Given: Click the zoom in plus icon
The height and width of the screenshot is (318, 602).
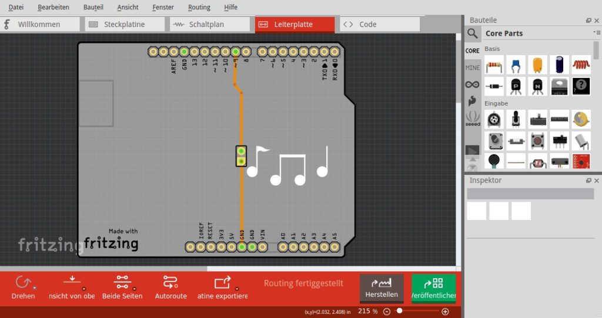Looking at the screenshot, I should (x=445, y=312).
